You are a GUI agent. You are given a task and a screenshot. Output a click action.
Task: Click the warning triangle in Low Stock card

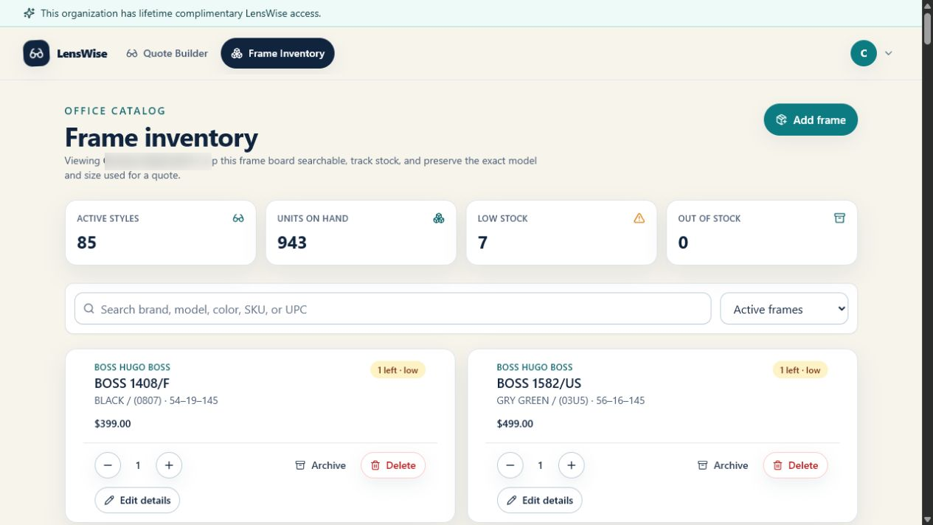click(639, 218)
